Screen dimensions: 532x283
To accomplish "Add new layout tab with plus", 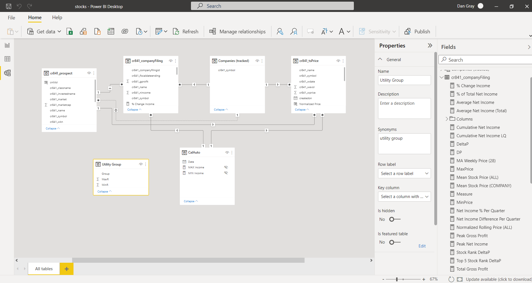I will (x=67, y=269).
